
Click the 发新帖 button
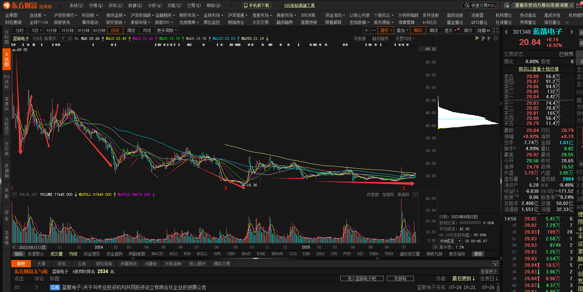pos(400,278)
